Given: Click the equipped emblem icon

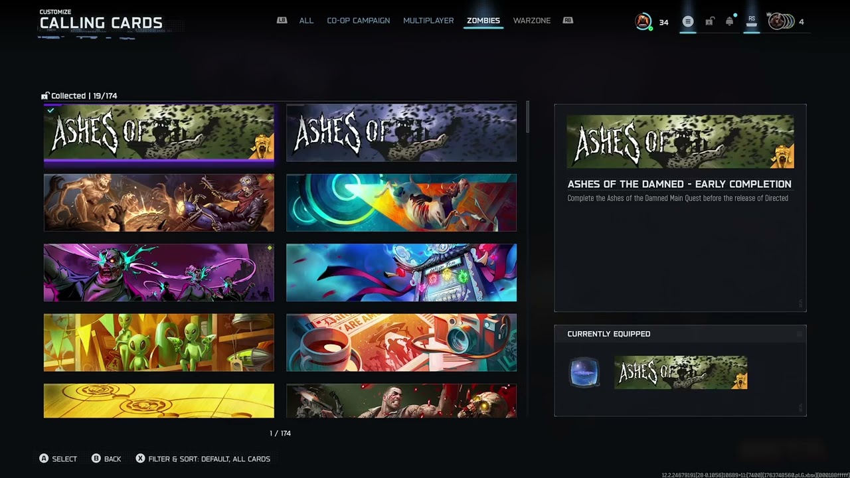Looking at the screenshot, I should coord(584,372).
